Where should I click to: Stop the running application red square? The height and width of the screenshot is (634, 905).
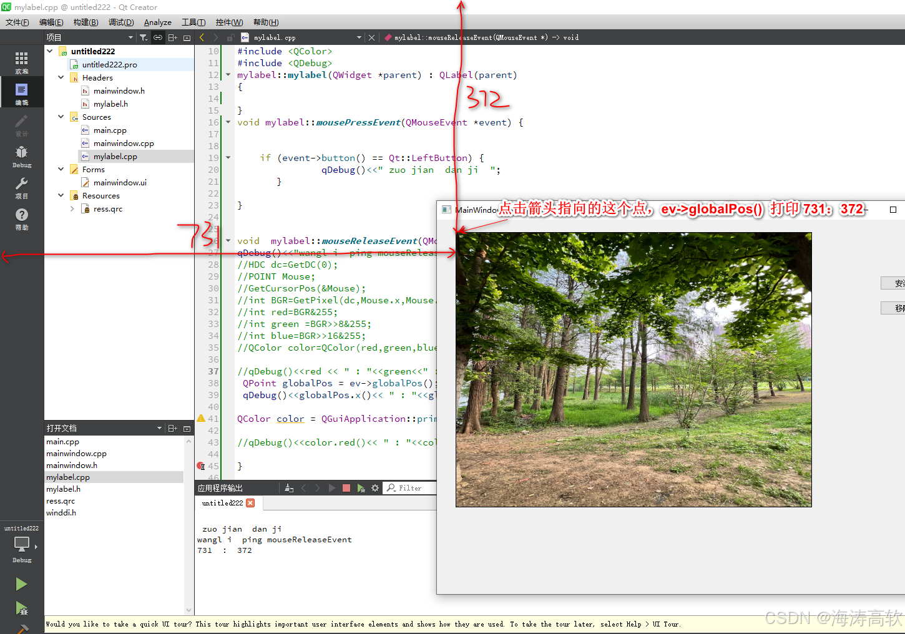point(346,488)
